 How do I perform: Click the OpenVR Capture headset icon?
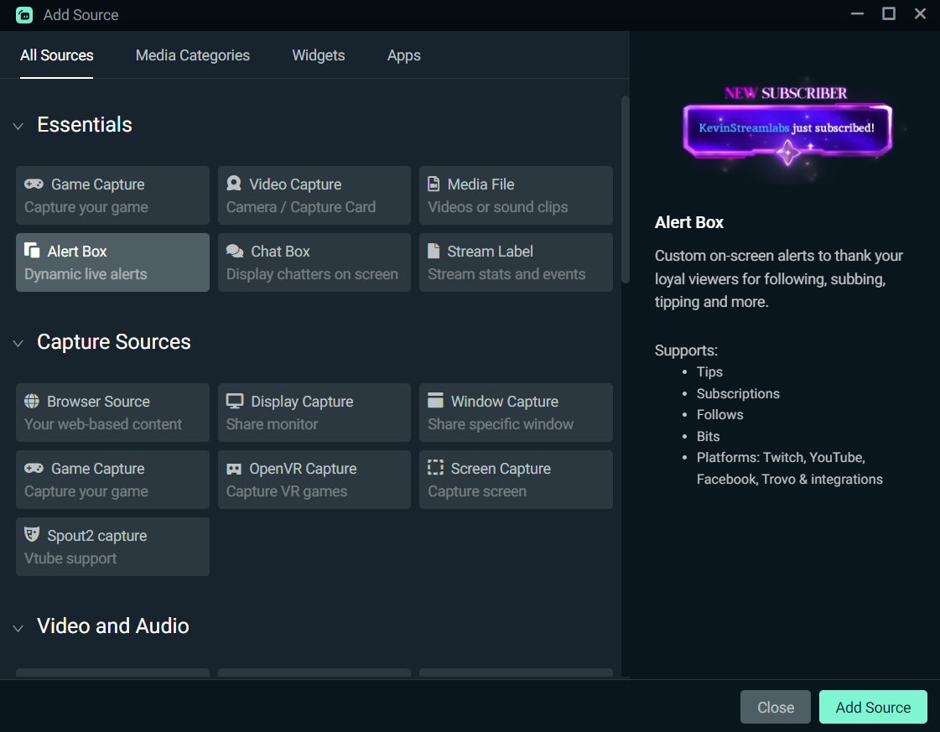pos(234,469)
